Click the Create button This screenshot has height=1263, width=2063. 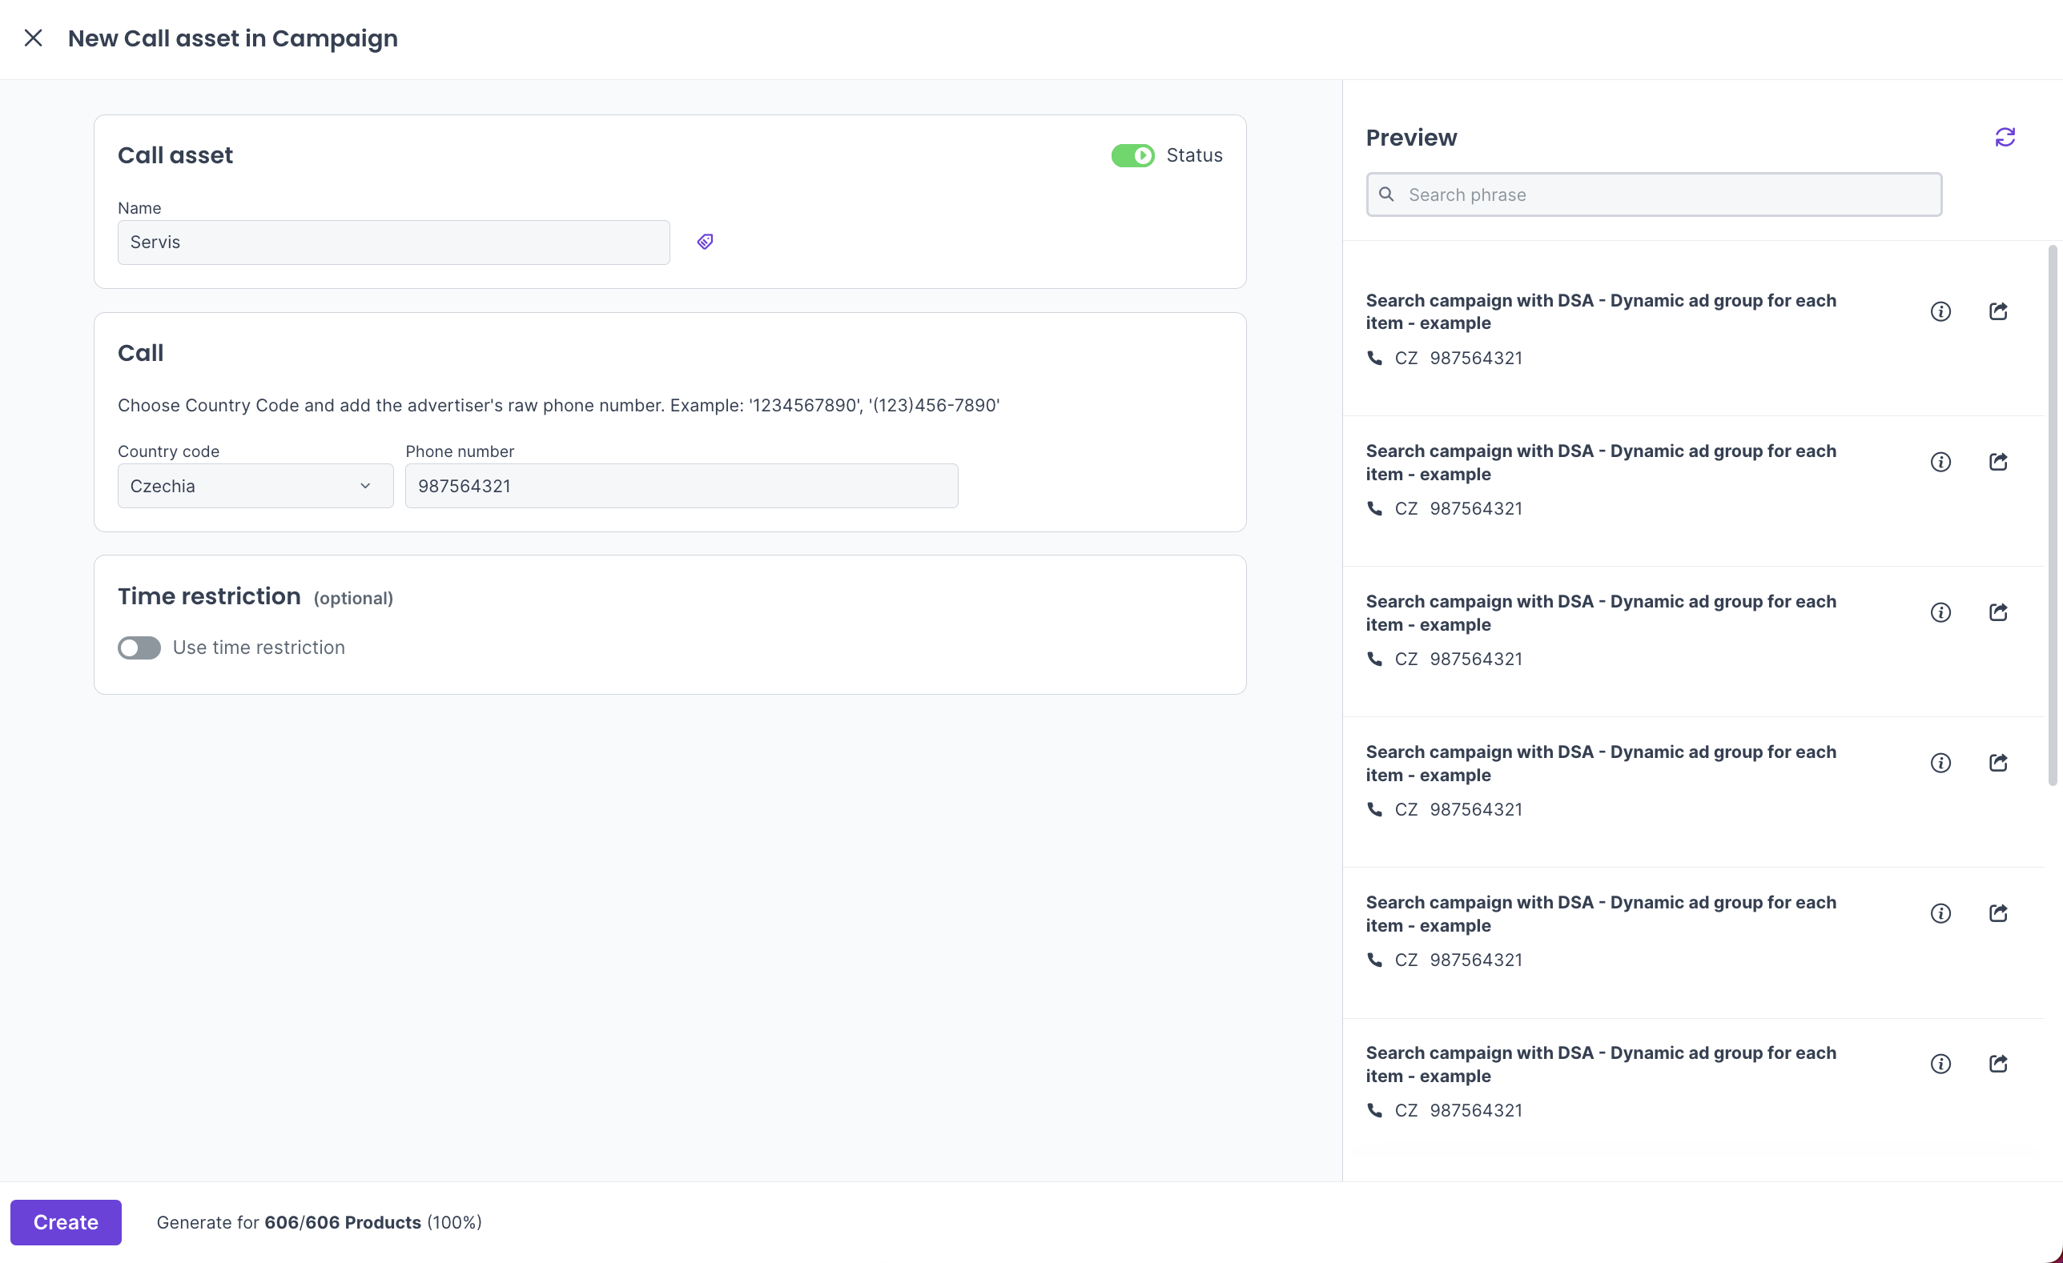pyautogui.click(x=66, y=1222)
